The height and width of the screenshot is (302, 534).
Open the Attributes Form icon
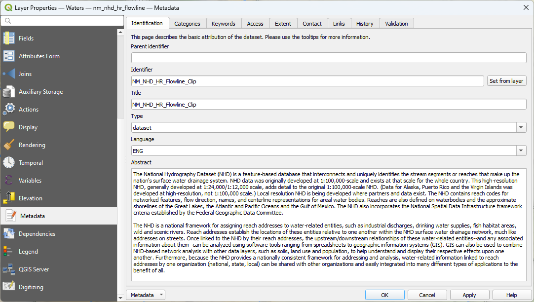[x=9, y=56]
